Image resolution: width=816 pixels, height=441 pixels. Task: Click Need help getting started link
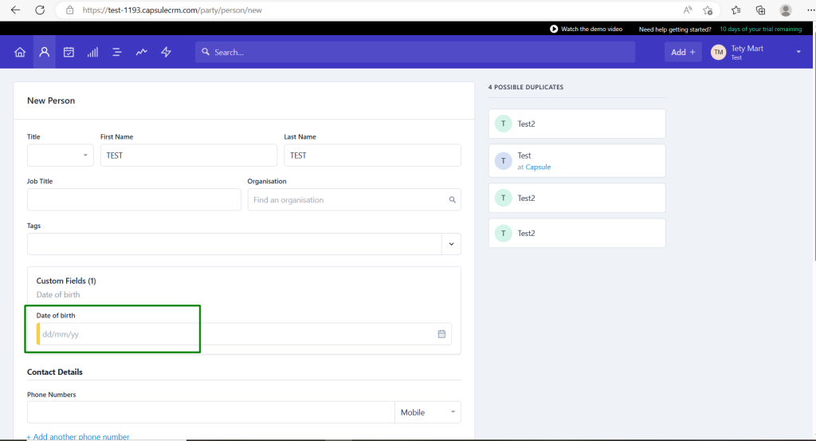coord(675,30)
